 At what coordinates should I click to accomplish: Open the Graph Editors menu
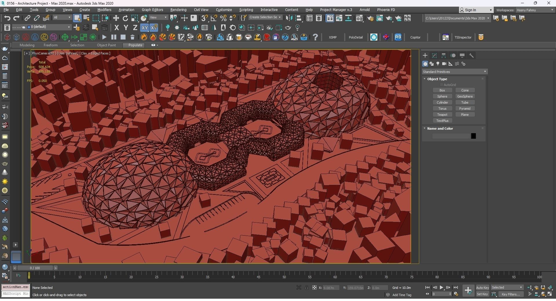(x=152, y=10)
